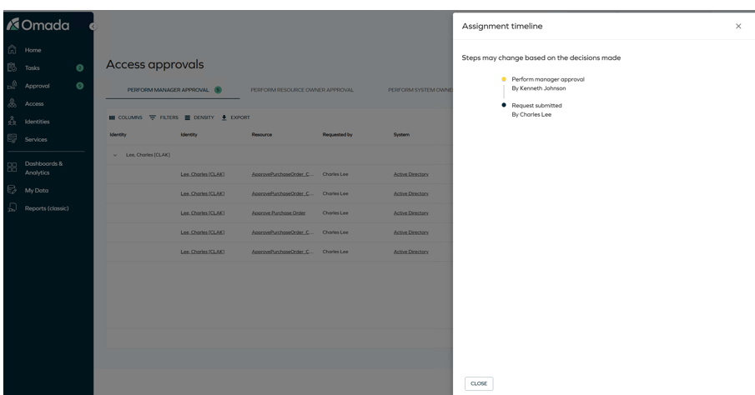Click 'Steps may change based on the decisions made'
The image size is (755, 395).
click(x=541, y=57)
